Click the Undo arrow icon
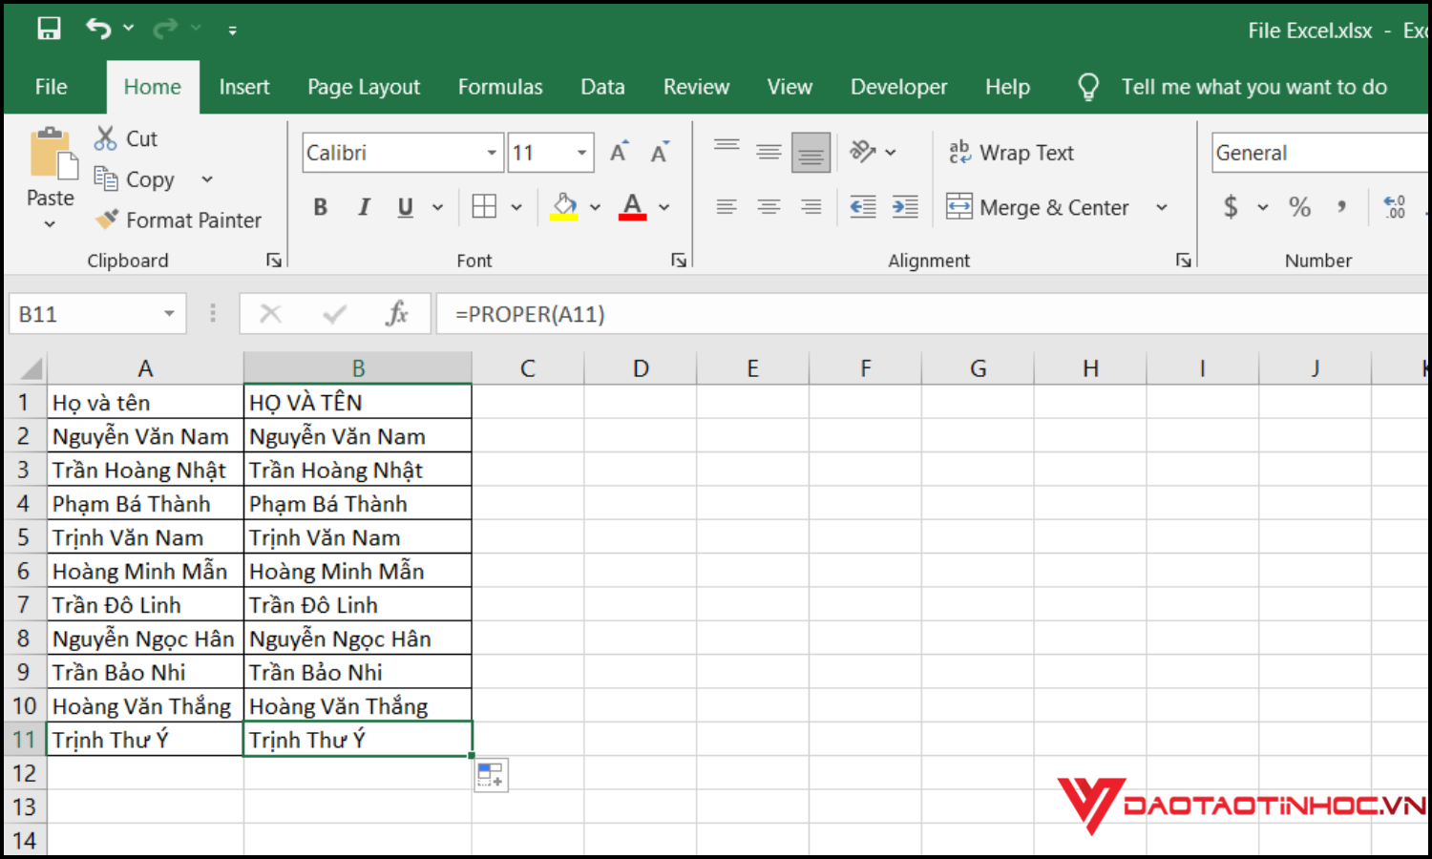 coord(98,29)
